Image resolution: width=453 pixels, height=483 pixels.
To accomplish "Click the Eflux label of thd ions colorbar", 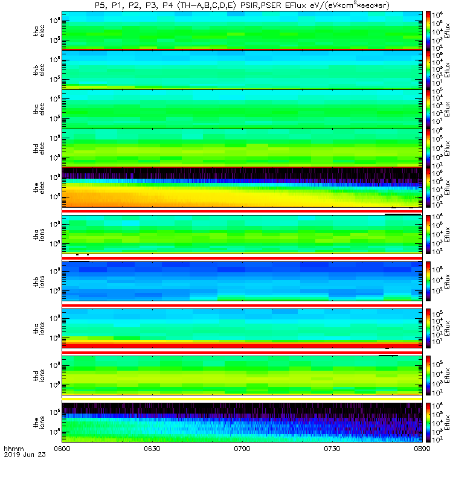I will tap(447, 376).
